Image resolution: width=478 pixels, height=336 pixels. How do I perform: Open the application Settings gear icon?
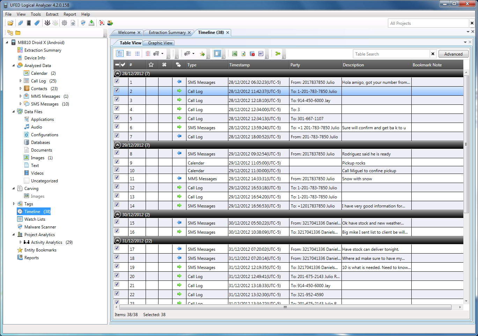tap(65, 22)
